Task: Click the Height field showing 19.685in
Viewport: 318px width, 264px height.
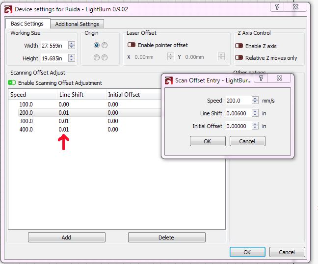Action: (x=54, y=58)
